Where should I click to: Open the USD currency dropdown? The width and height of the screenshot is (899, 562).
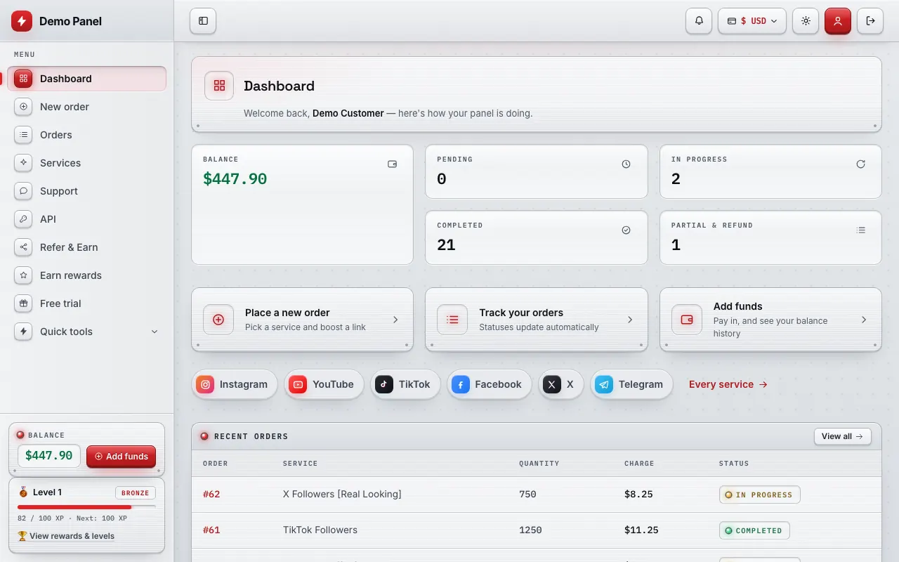coord(752,21)
